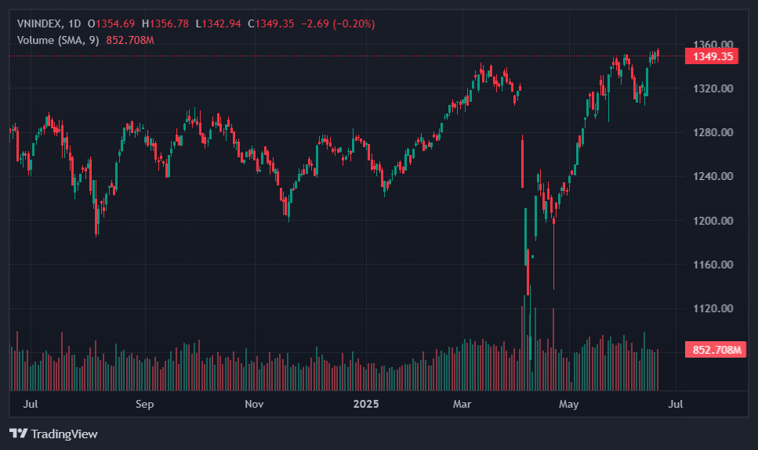
Task: Select the May label on the time axis
Action: (568, 404)
